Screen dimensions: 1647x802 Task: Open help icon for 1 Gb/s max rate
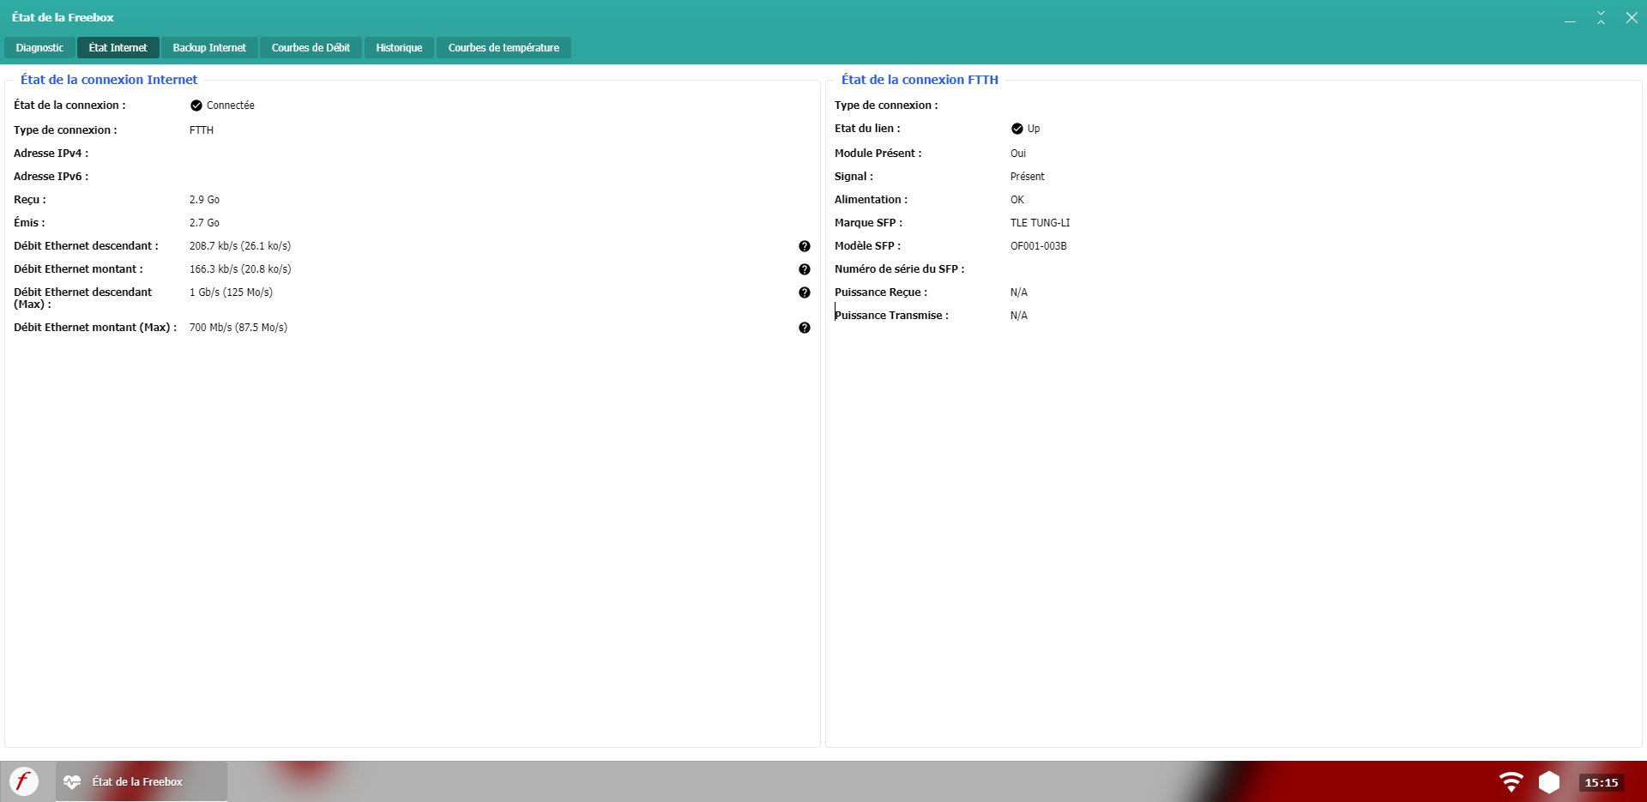(805, 292)
